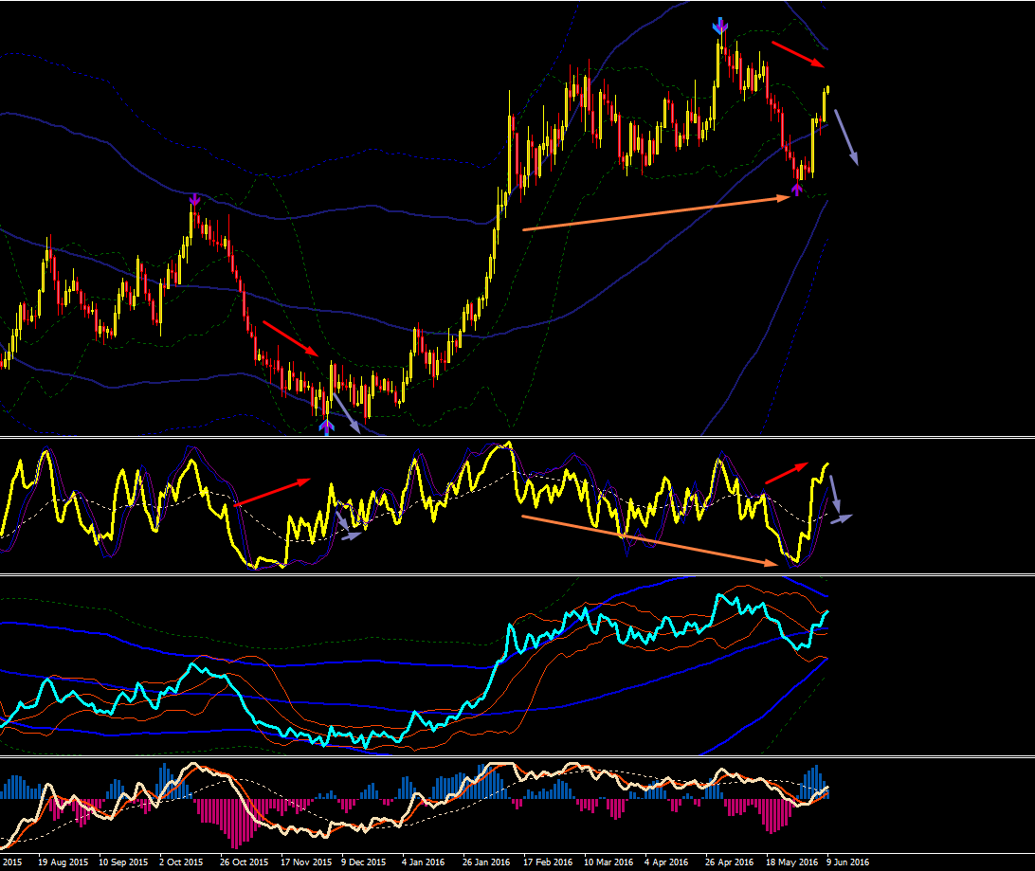Select the red arrow near November 2015 candles
This screenshot has width=1035, height=871.
point(290,338)
